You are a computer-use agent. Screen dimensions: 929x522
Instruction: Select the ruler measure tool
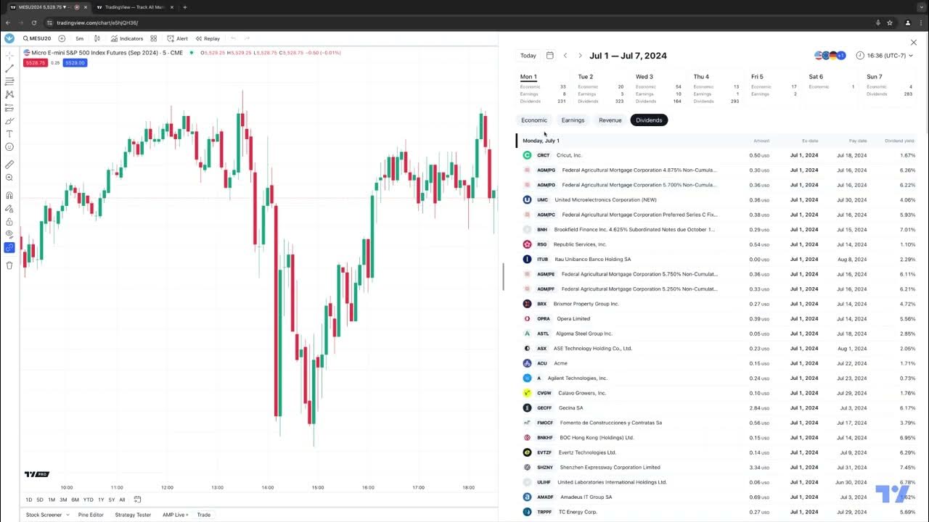click(9, 165)
